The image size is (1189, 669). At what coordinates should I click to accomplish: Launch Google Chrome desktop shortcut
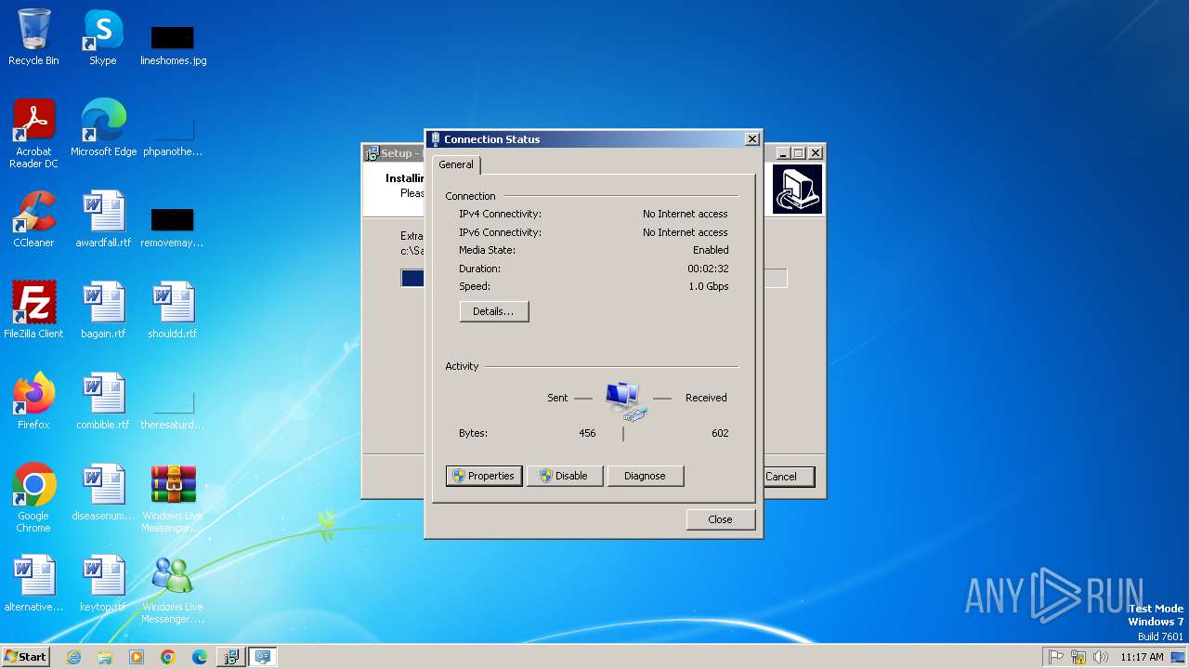[33, 498]
